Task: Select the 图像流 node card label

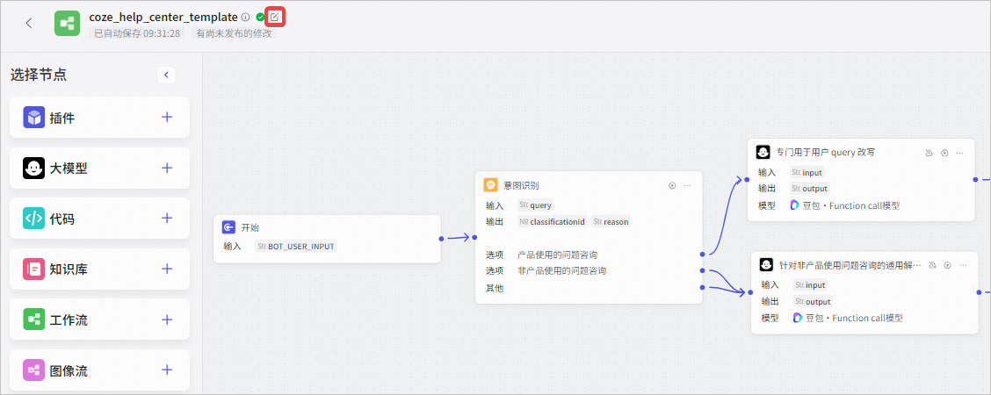Action: pos(69,370)
